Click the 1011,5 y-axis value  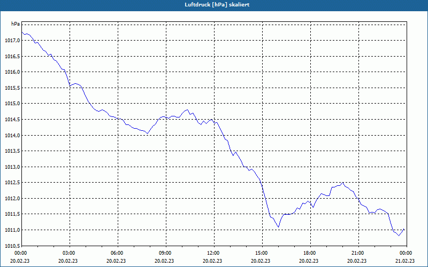pos(12,215)
